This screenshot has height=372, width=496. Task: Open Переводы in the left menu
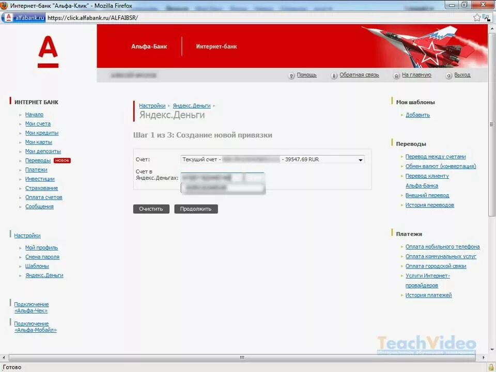pyautogui.click(x=38, y=160)
